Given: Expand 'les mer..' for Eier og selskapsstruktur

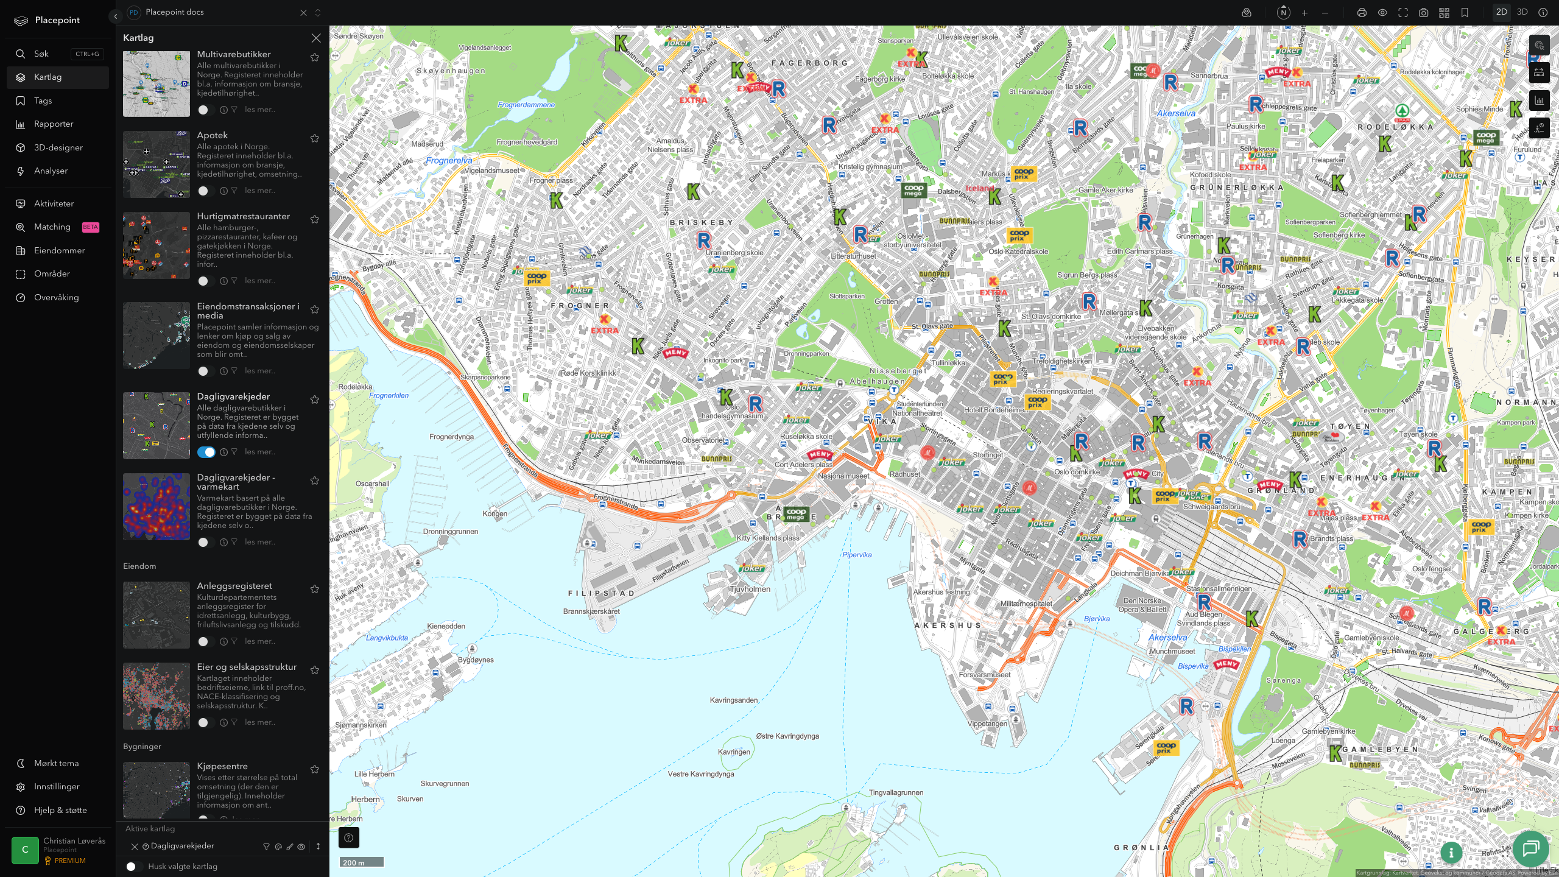Looking at the screenshot, I should pos(260,722).
